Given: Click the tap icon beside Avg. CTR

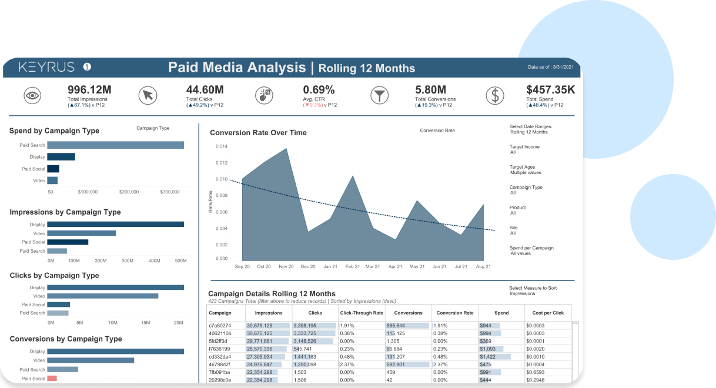Looking at the screenshot, I should (263, 95).
